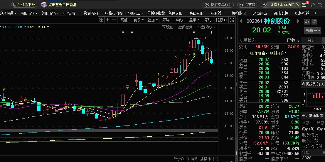This screenshot has width=325, height=162.
Task: Switch to 资金 tab
Action: click(x=311, y=40)
